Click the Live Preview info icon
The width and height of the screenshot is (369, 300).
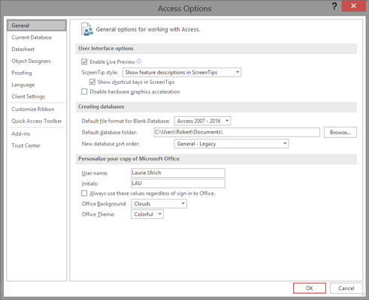tap(139, 61)
